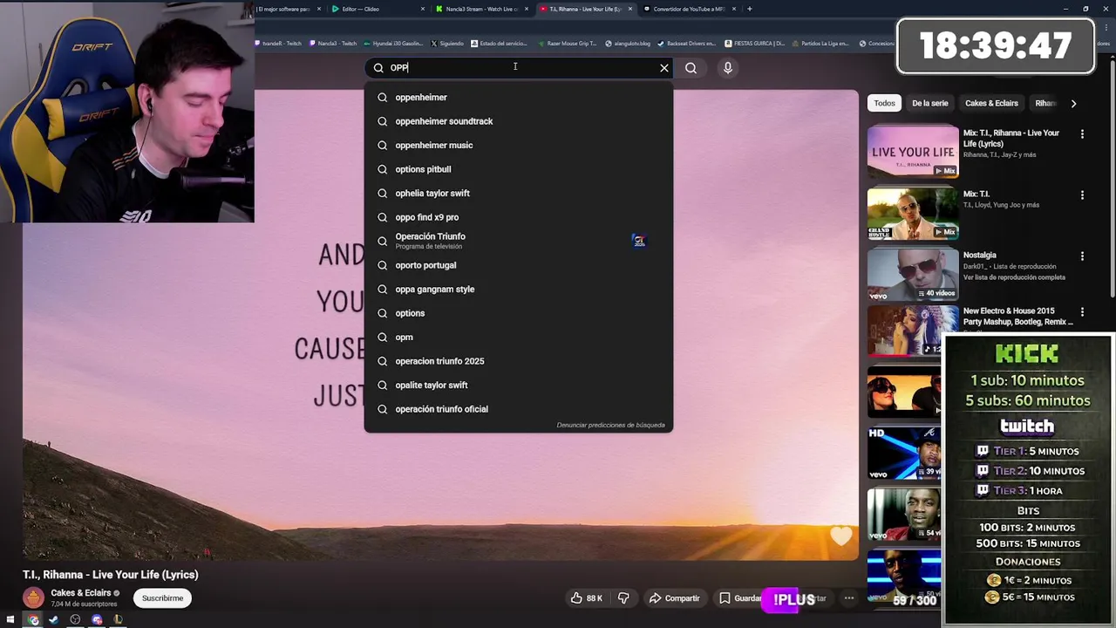Show more filter chips with the right arrow
Image resolution: width=1116 pixels, height=628 pixels.
[1073, 103]
